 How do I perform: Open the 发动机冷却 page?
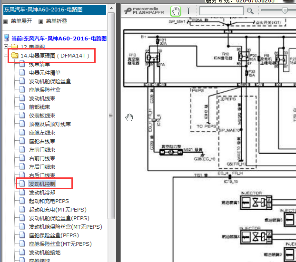click(x=42, y=193)
